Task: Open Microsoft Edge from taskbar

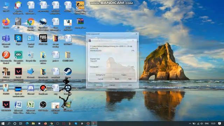Action: click(27, 124)
